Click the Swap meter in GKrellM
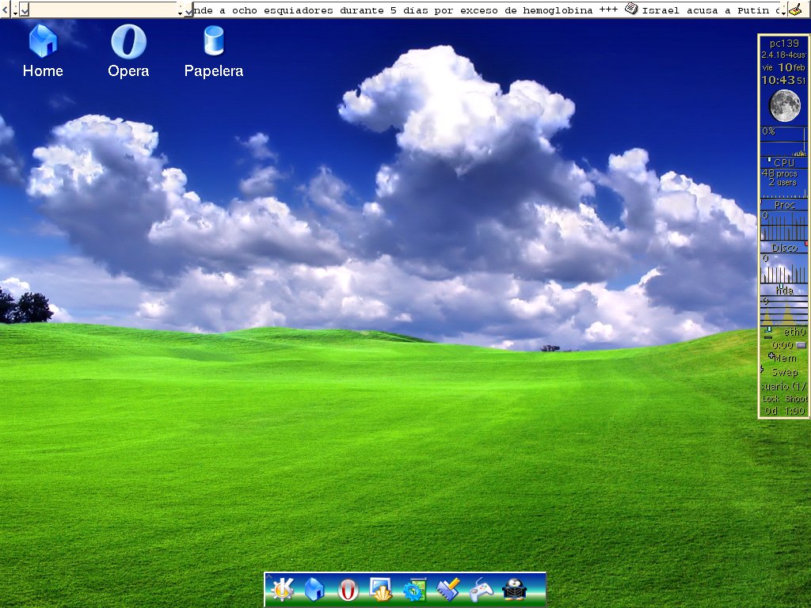Viewport: 811px width, 608px height. pos(784,372)
